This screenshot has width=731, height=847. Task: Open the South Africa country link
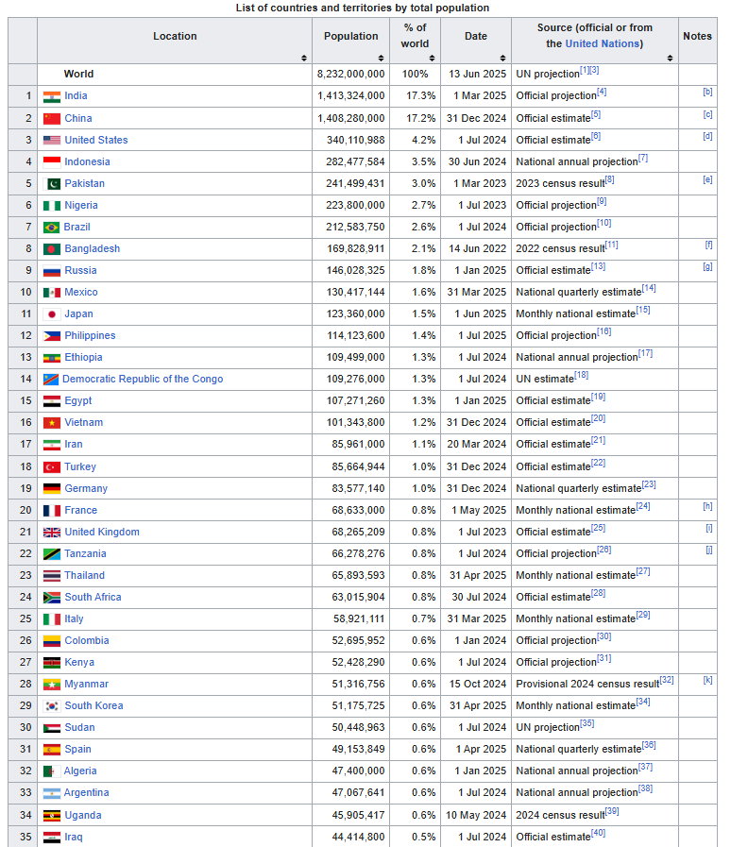click(x=93, y=597)
